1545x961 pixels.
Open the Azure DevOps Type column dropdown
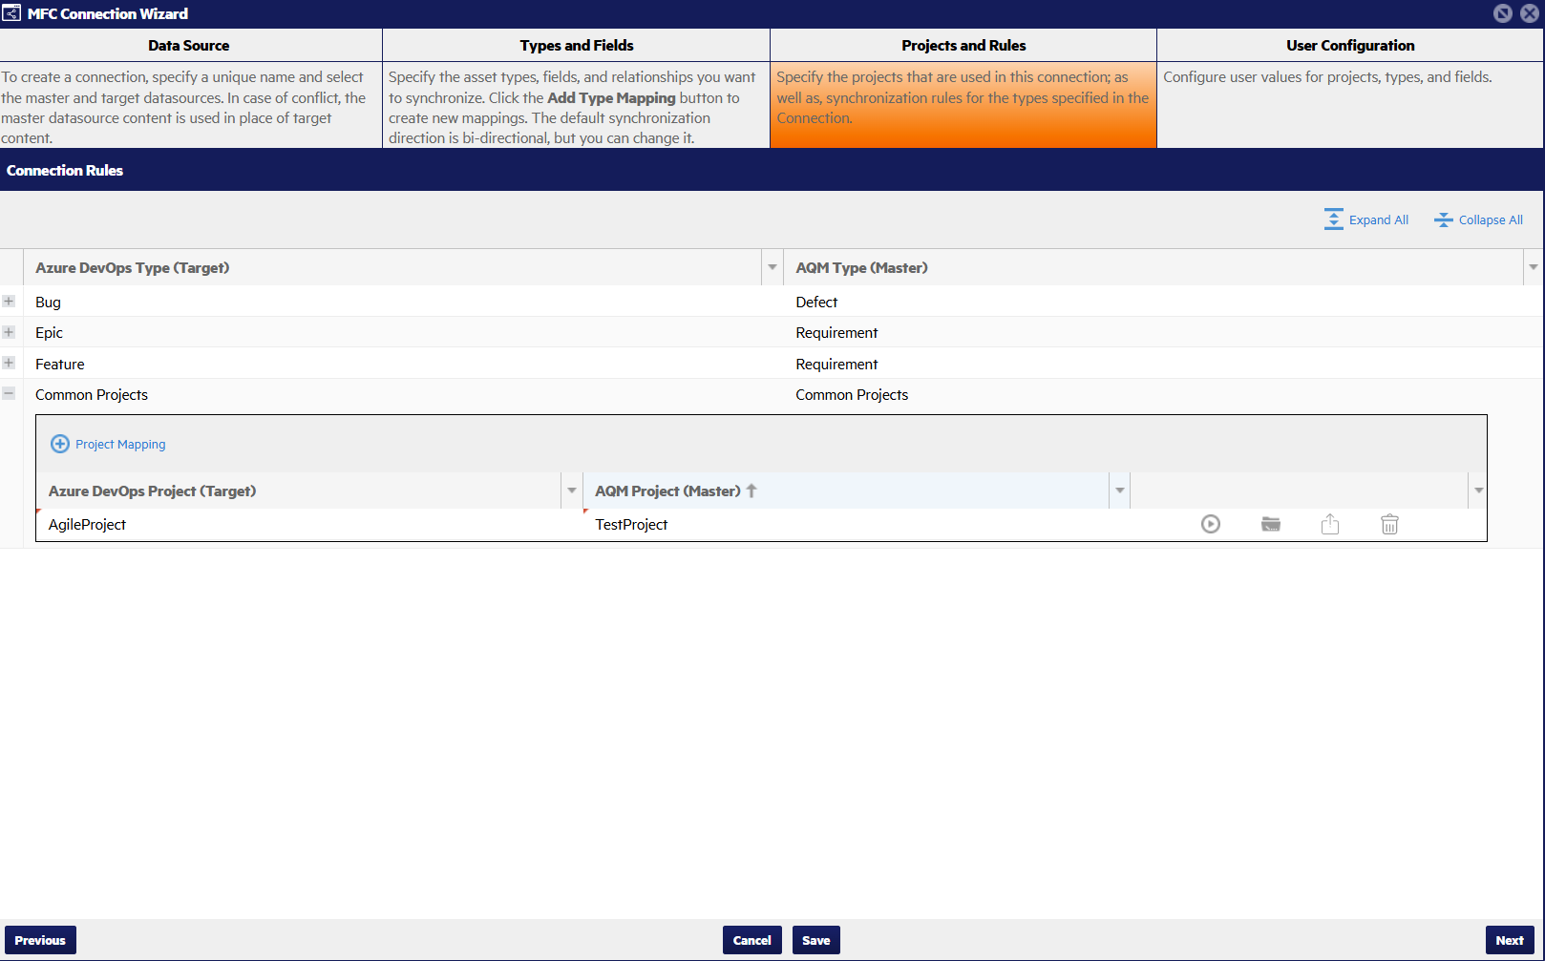[x=772, y=267]
